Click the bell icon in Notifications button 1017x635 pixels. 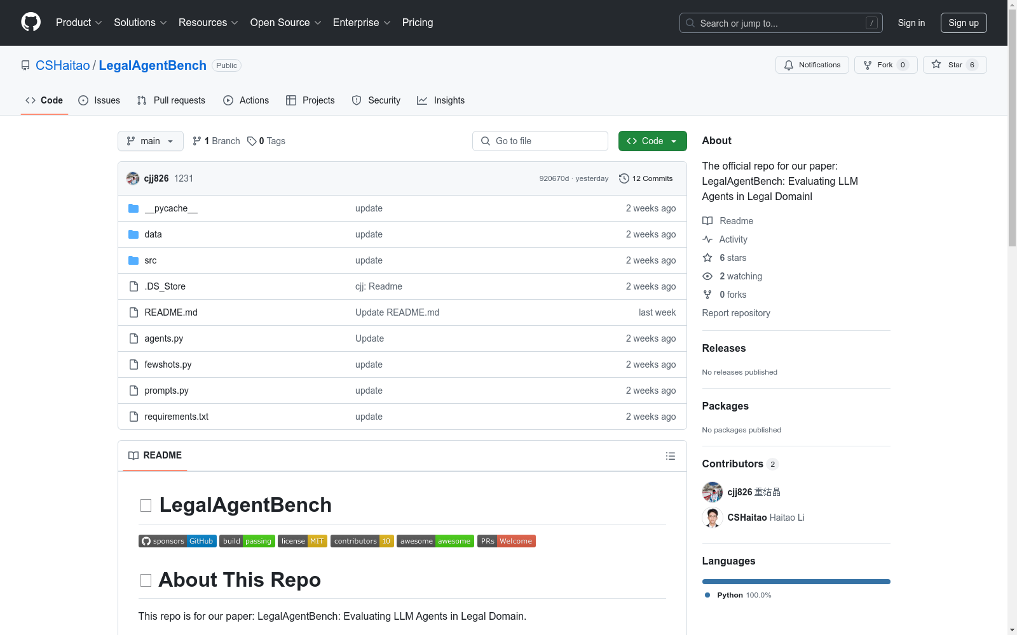coord(789,65)
